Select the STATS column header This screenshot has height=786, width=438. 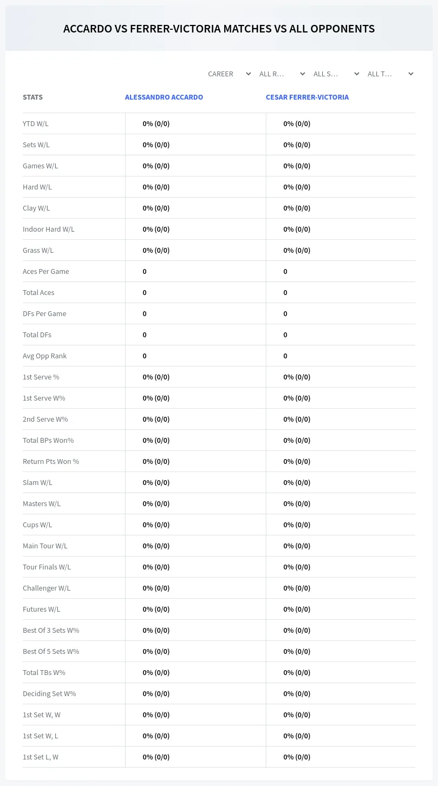pyautogui.click(x=32, y=97)
